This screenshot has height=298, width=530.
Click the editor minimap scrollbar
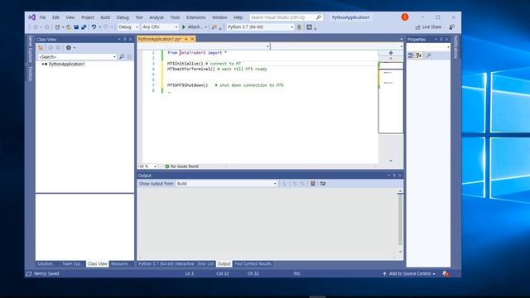coord(391,98)
